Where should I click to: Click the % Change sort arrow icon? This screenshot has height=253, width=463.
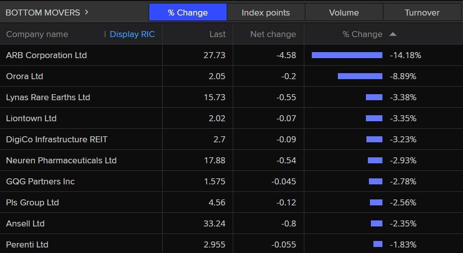click(393, 34)
